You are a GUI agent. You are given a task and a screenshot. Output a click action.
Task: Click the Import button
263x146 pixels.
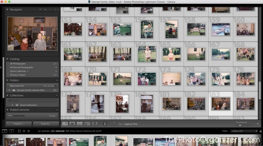pos(19,124)
